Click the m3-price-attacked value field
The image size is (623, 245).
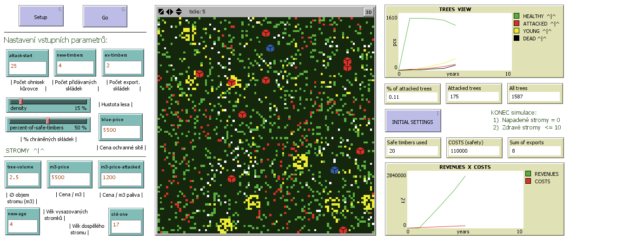120,179
